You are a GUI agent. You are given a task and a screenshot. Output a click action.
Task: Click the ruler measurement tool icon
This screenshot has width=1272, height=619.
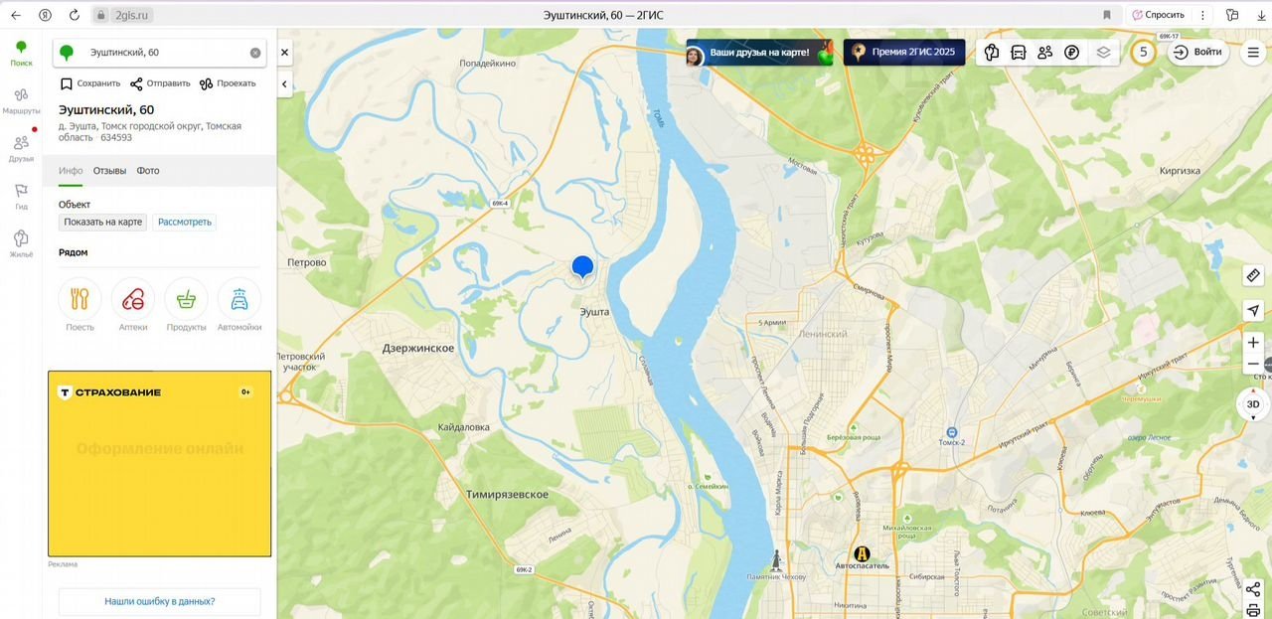coord(1253,275)
